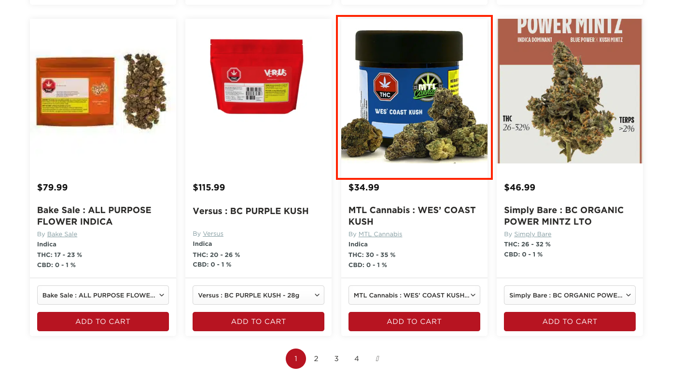Click next page arrow in pagination
The image size is (683, 377).
(x=377, y=359)
